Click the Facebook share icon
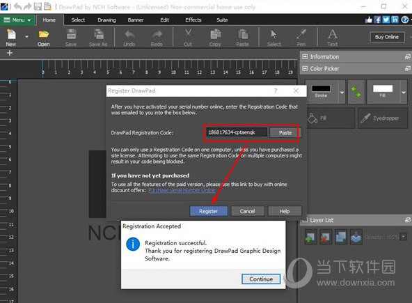This screenshot has width=412, height=303. pos(377,20)
